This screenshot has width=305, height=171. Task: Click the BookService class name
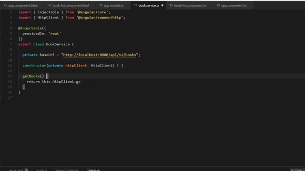tap(58, 44)
